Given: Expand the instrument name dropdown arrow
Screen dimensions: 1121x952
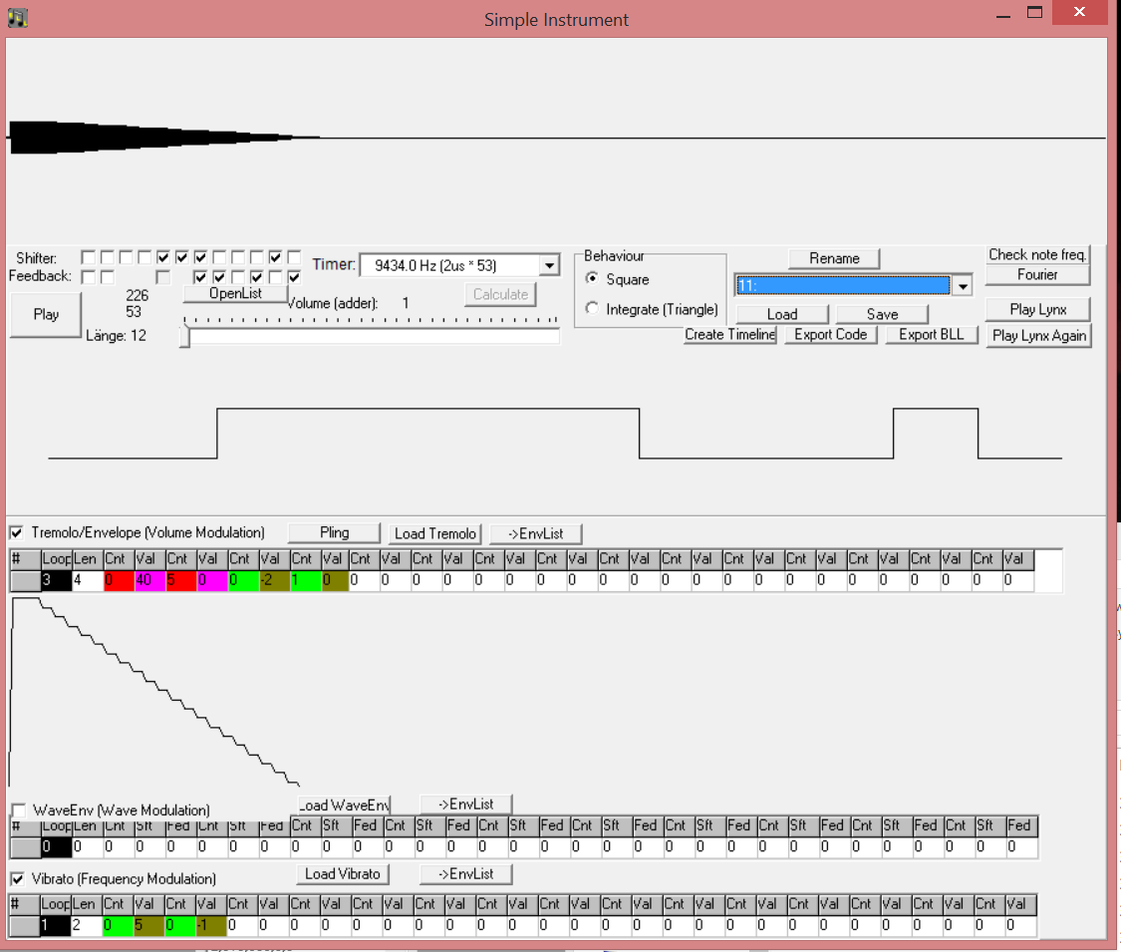Looking at the screenshot, I should coord(963,286).
